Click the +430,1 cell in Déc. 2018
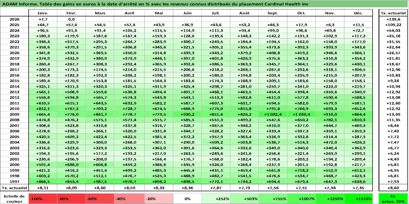The width and height of the screenshot is (409, 204). click(x=358, y=64)
